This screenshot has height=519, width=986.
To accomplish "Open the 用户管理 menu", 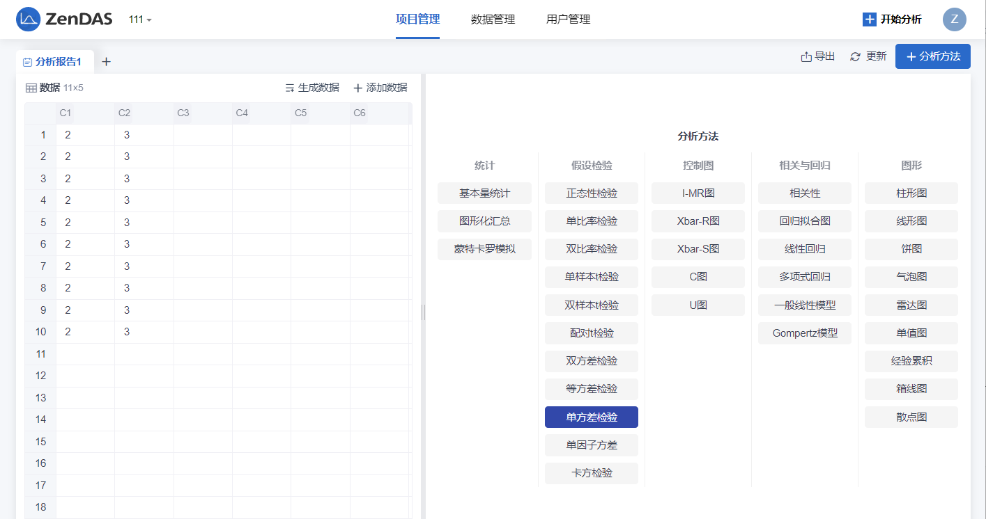I will (568, 19).
